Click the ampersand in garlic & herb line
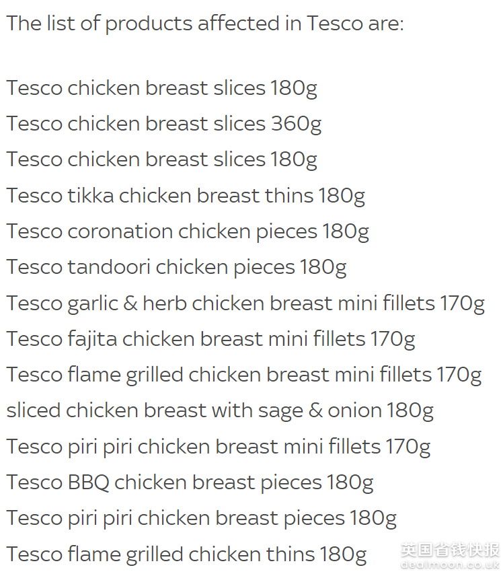 [x=130, y=303]
